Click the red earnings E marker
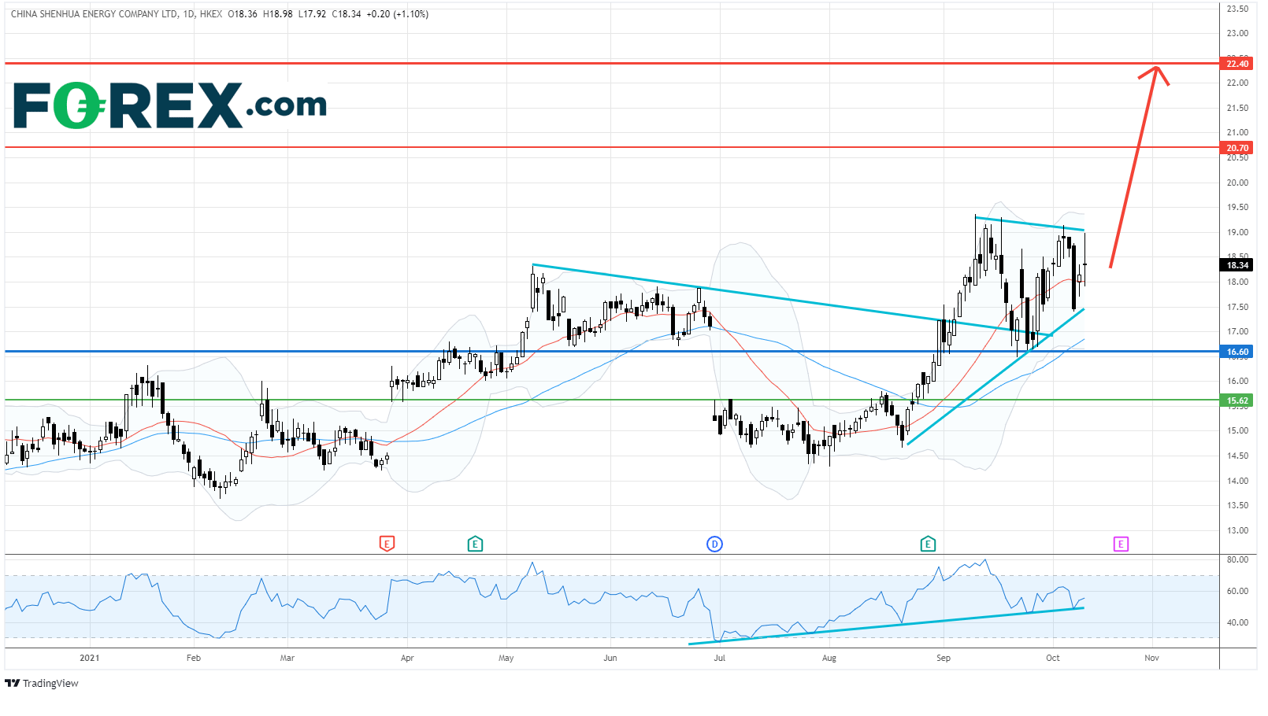1268x716 pixels. [x=387, y=544]
